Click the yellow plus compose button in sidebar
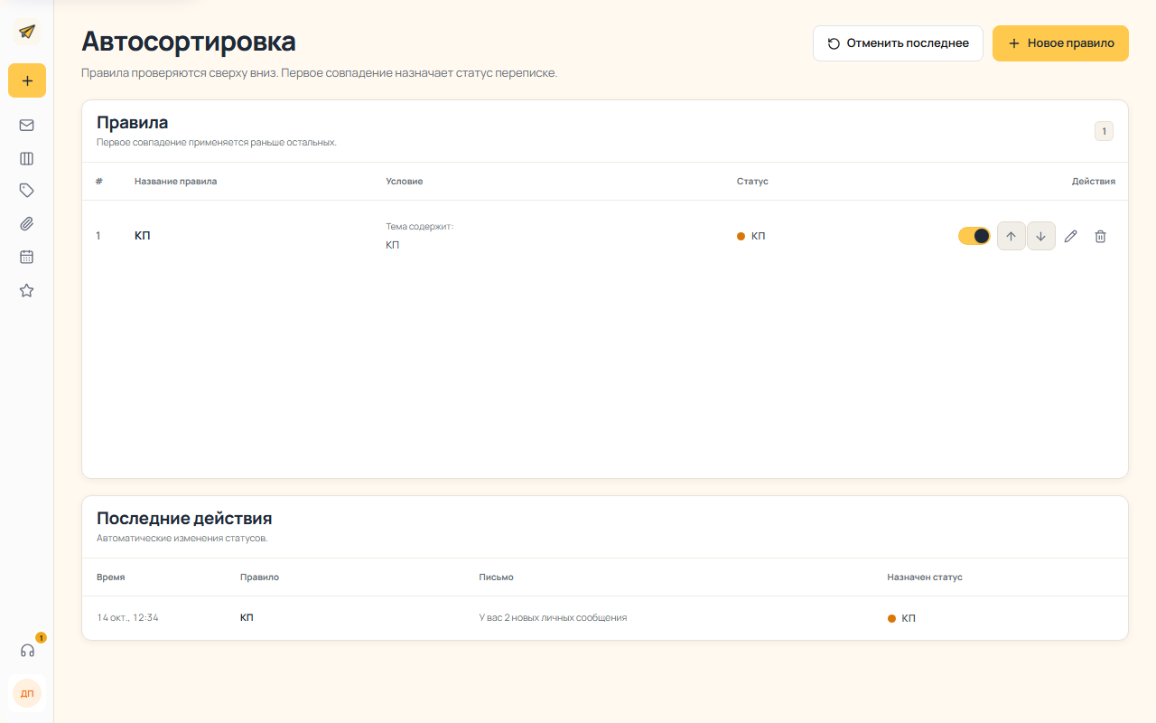The width and height of the screenshot is (1156, 723). pyautogui.click(x=27, y=80)
